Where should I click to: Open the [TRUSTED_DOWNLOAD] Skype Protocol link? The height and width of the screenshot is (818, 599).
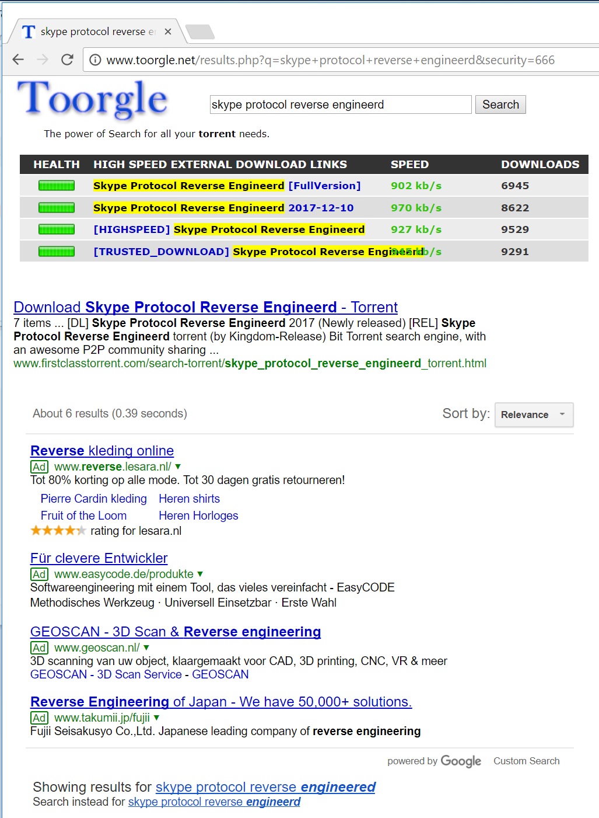pyautogui.click(x=258, y=252)
